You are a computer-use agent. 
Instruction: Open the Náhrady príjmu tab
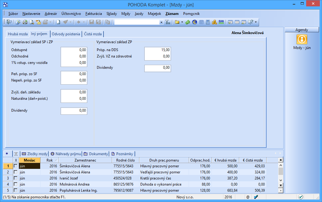[x=66, y=154]
